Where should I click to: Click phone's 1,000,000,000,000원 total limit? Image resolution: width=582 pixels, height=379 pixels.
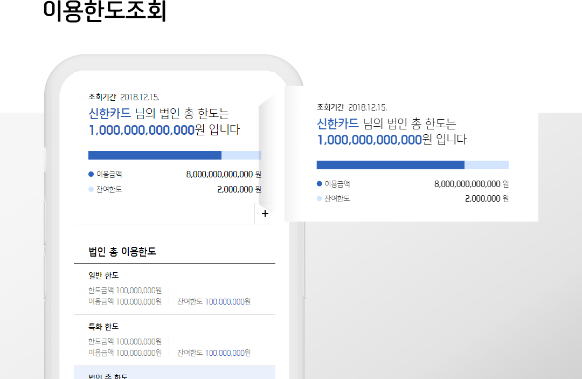[x=147, y=130]
